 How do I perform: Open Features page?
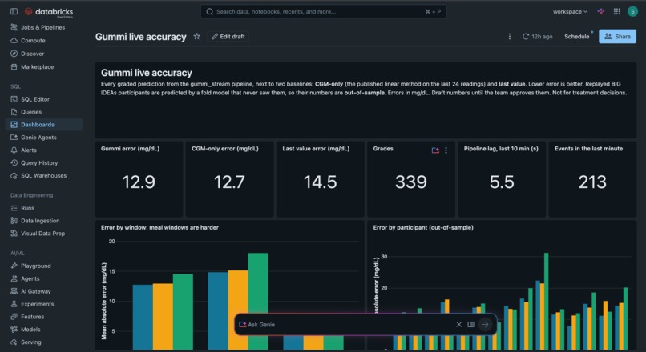33,317
